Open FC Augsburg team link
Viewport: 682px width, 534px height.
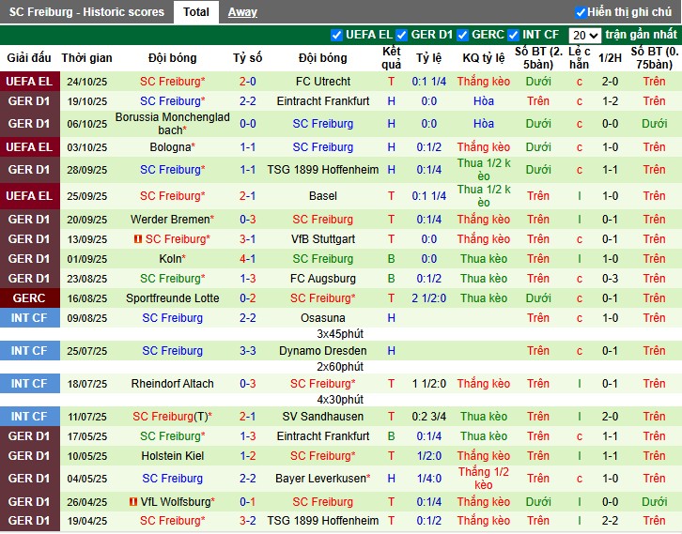[x=323, y=279]
